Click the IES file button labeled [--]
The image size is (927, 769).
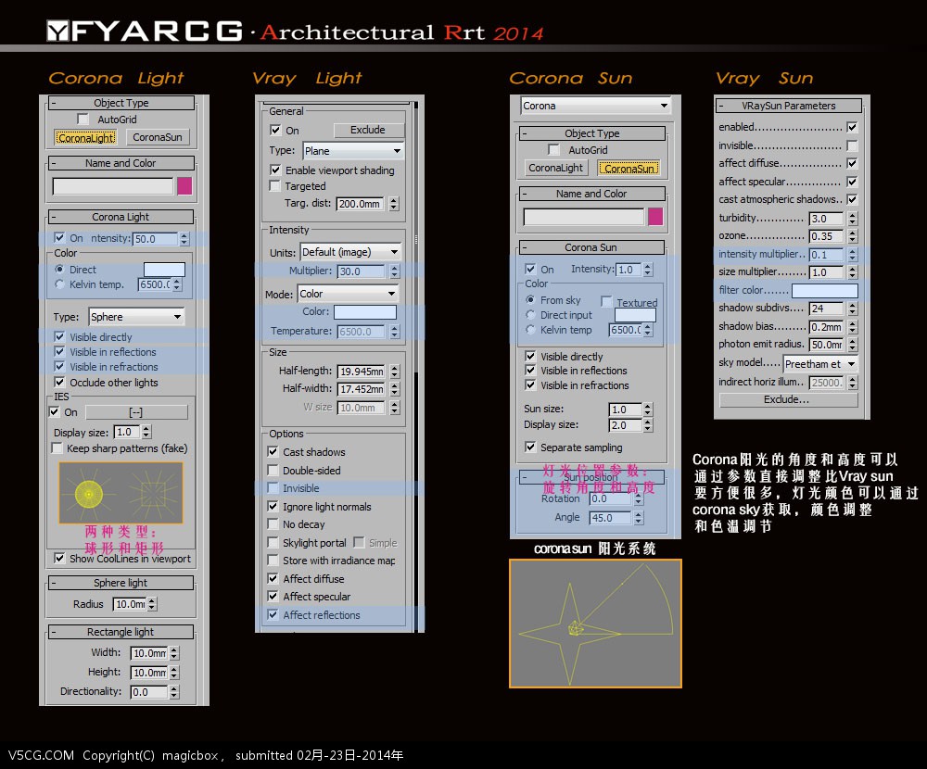point(136,412)
